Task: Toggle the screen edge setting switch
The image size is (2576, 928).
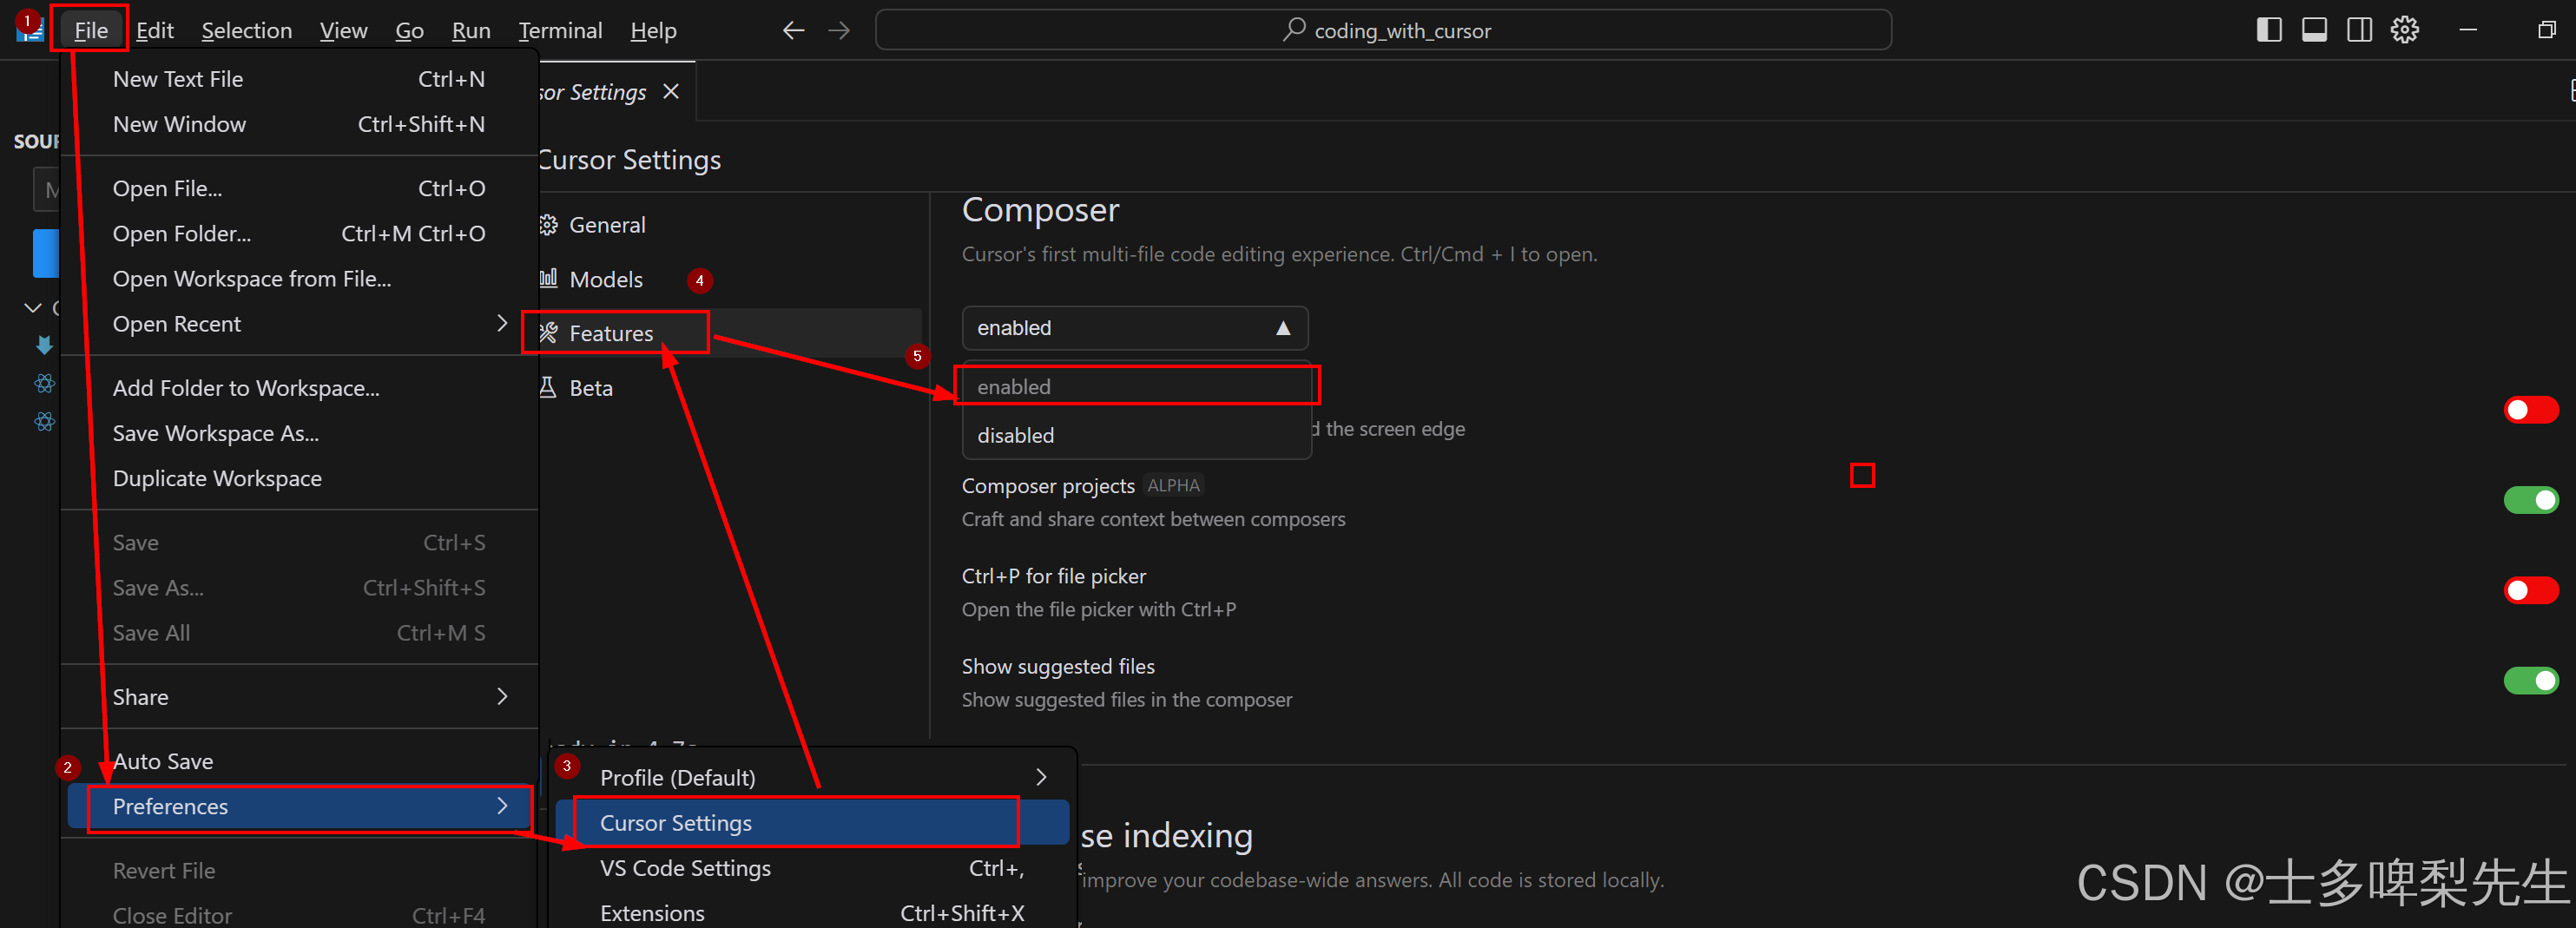Action: (x=2531, y=410)
